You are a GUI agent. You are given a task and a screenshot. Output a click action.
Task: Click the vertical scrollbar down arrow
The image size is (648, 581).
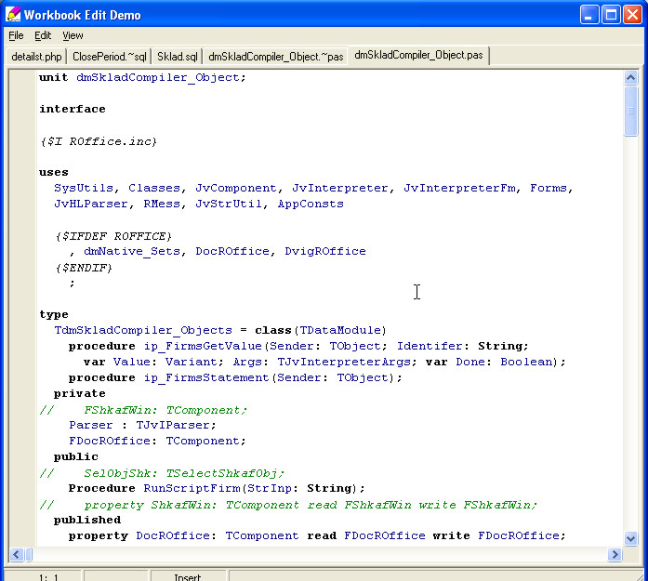[x=631, y=538]
